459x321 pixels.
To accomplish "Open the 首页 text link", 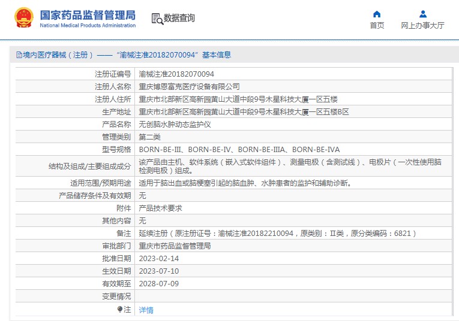I will coord(377,25).
